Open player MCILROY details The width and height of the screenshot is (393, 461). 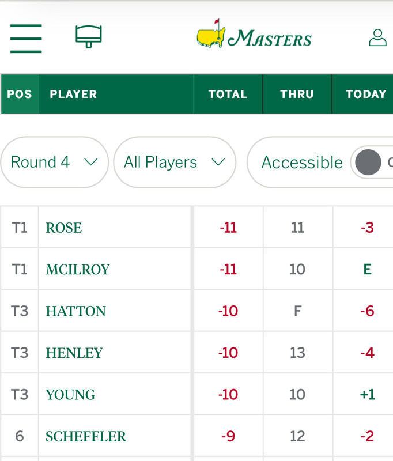point(78,269)
